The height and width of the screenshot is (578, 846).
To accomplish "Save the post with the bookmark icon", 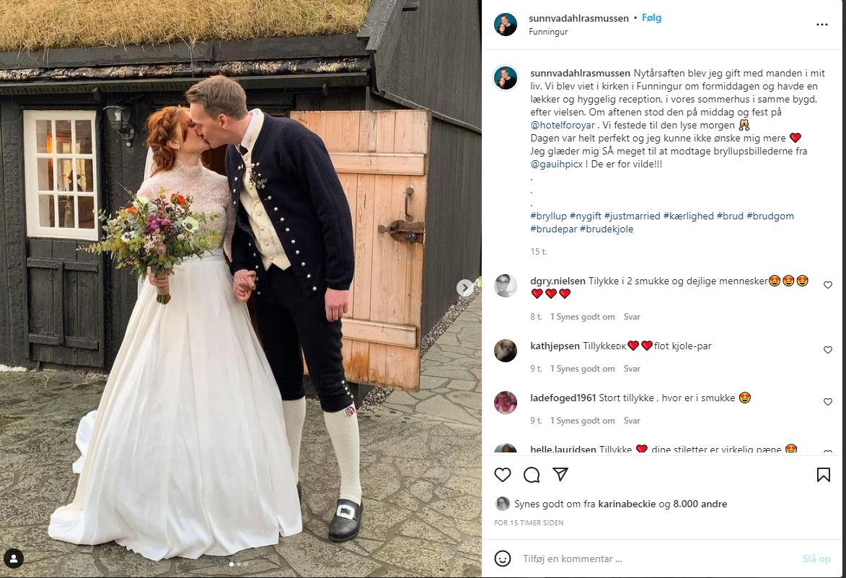I will pos(824,475).
